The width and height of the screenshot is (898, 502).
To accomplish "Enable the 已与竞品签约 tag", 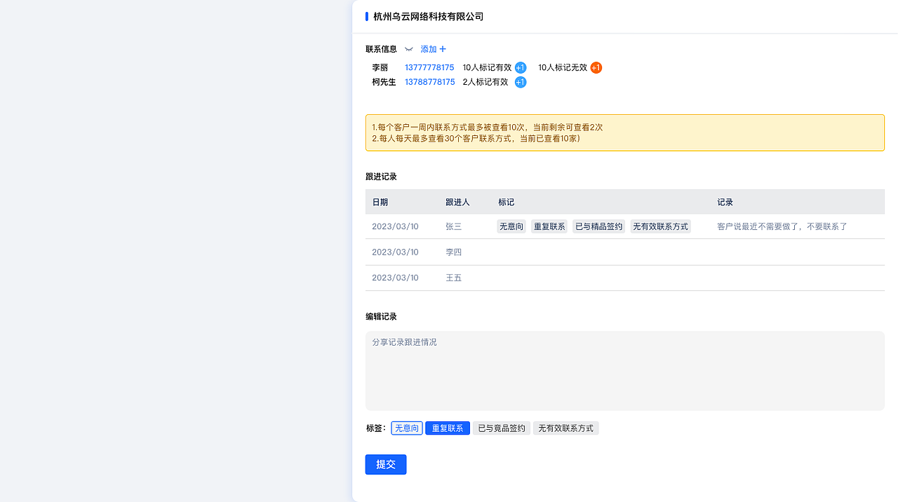I will click(501, 428).
